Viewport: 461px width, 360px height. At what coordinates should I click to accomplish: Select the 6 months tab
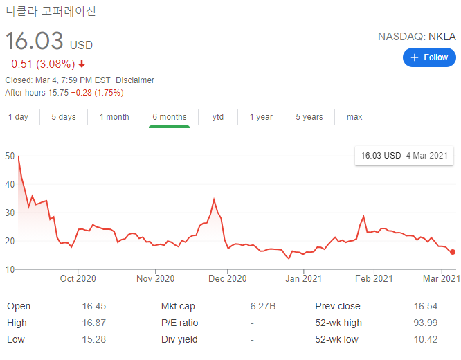pos(170,117)
